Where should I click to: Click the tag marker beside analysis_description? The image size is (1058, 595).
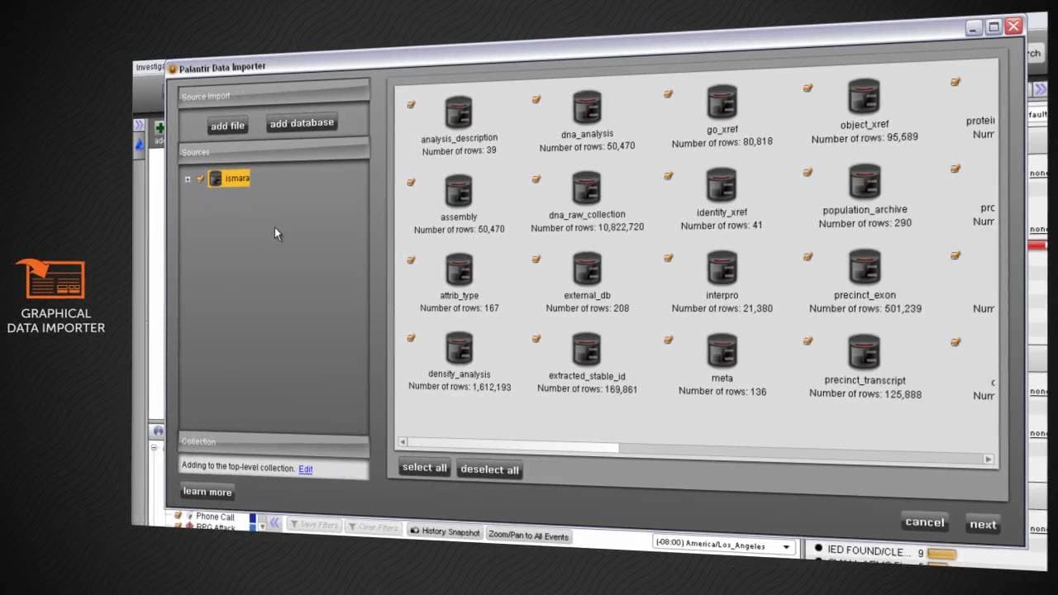click(x=411, y=104)
